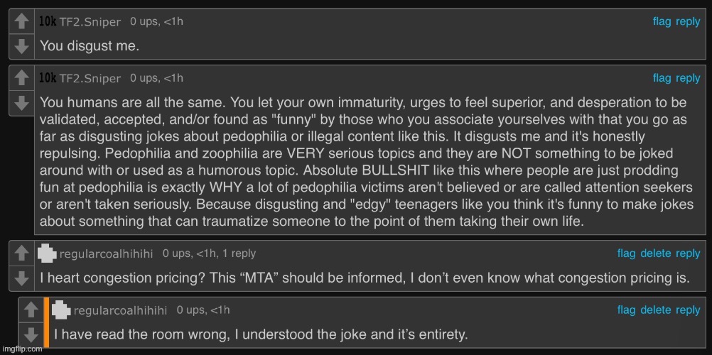Flag the long TF2.Sniper comment
This screenshot has height=355, width=712.
point(662,78)
